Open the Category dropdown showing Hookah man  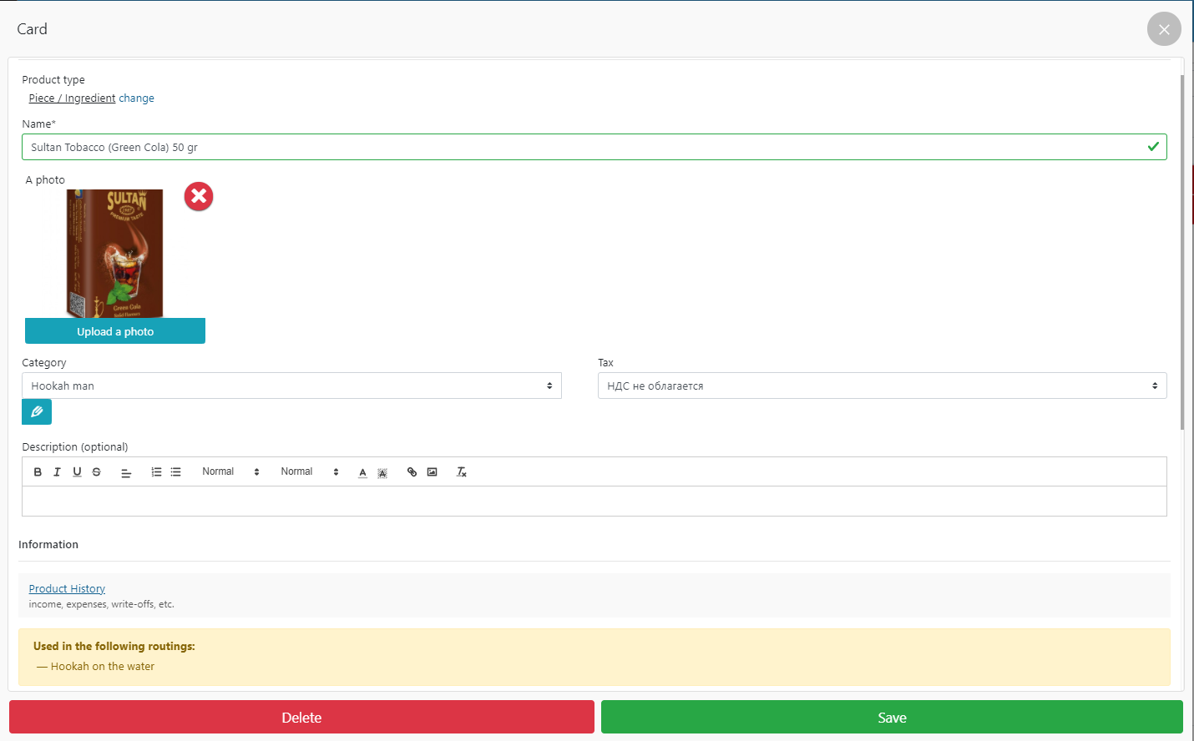(291, 386)
